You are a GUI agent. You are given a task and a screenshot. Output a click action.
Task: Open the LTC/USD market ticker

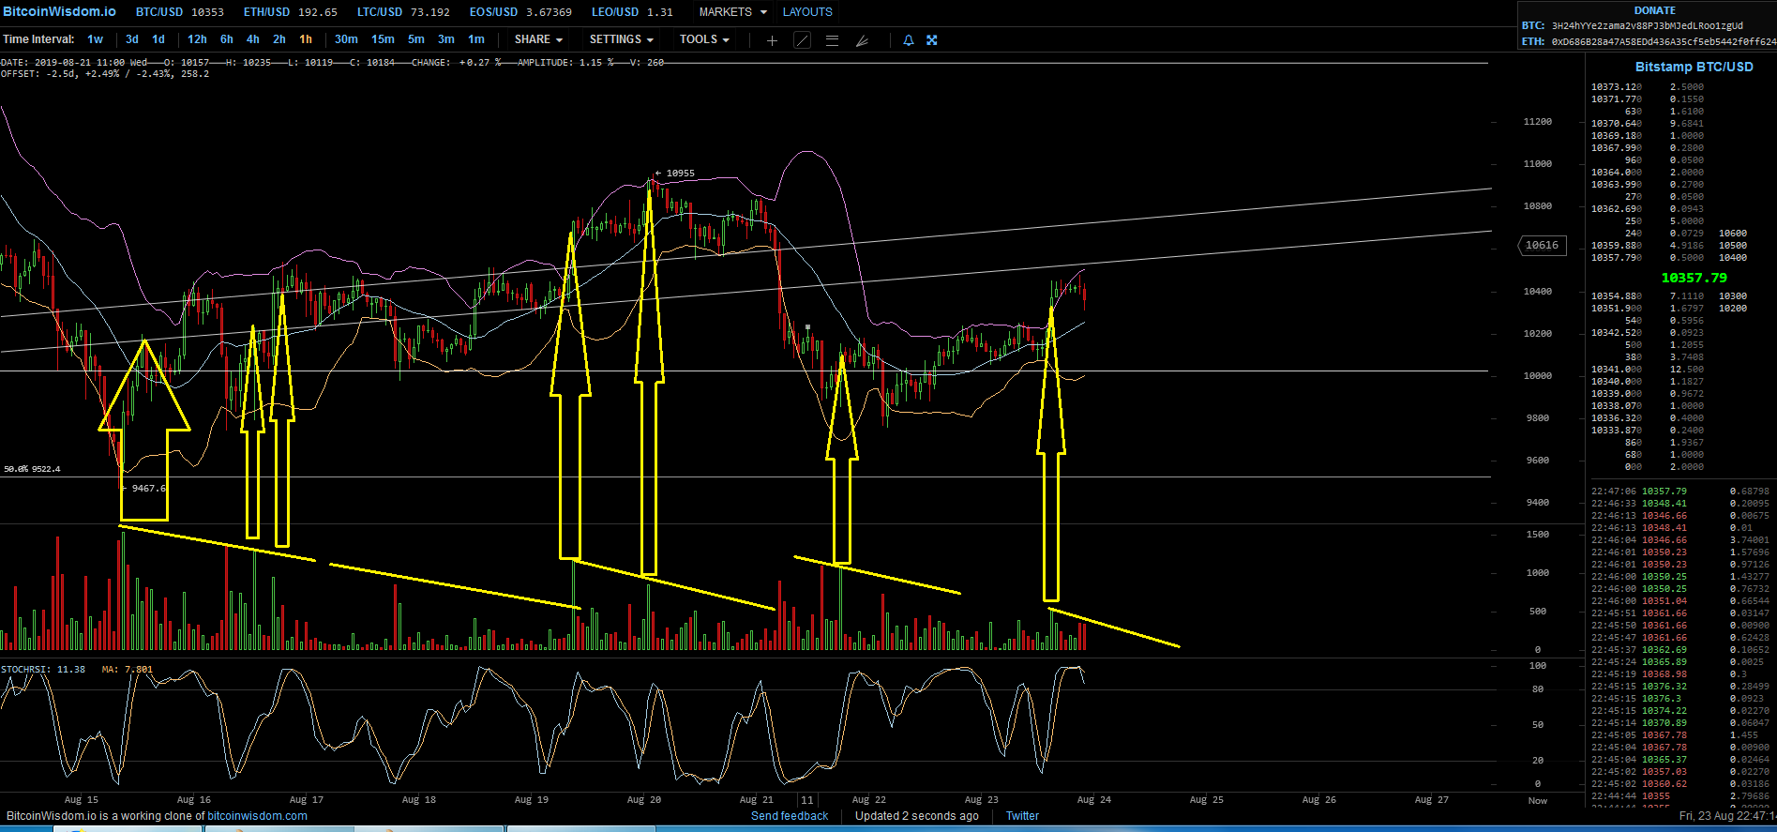(403, 12)
